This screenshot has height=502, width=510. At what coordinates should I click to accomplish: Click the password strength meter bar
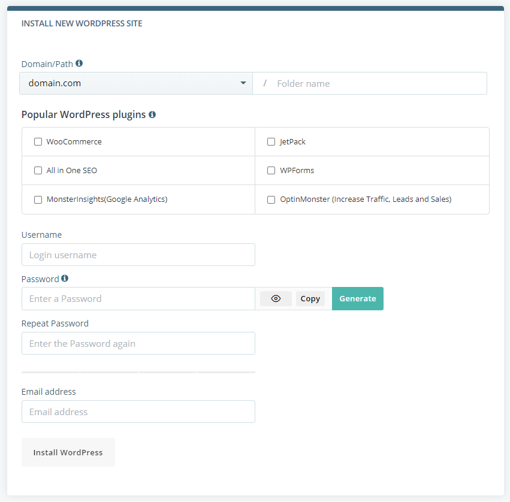pyautogui.click(x=138, y=371)
